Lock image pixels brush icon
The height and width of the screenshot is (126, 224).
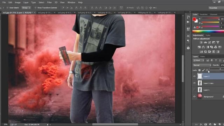coord(203,70)
